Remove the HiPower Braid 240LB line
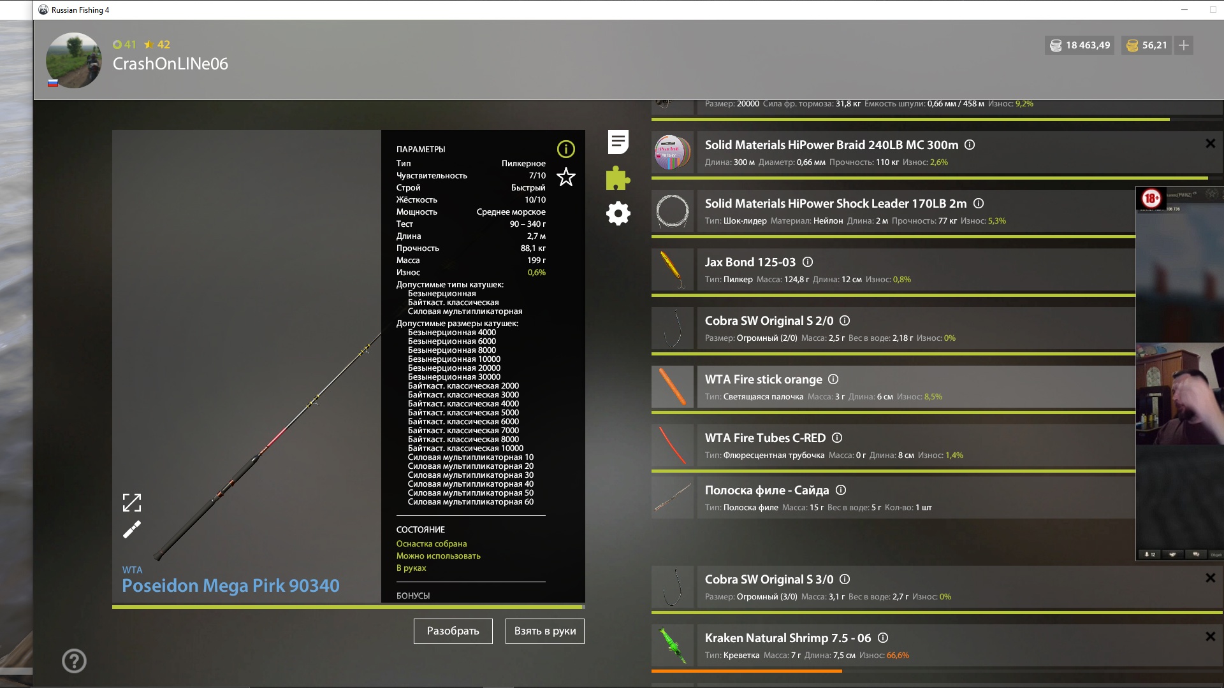Viewport: 1224px width, 688px height. (x=1210, y=144)
